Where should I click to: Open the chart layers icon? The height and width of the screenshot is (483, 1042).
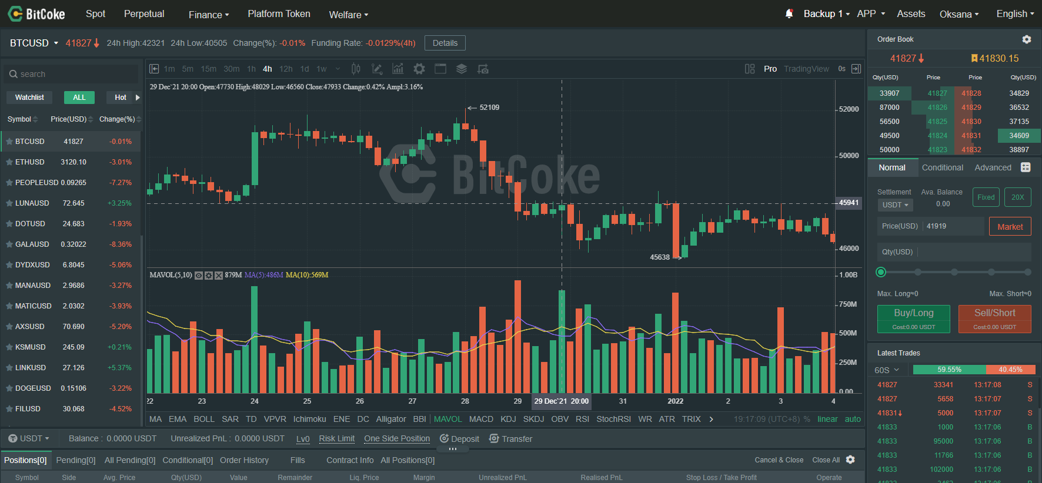pos(462,69)
